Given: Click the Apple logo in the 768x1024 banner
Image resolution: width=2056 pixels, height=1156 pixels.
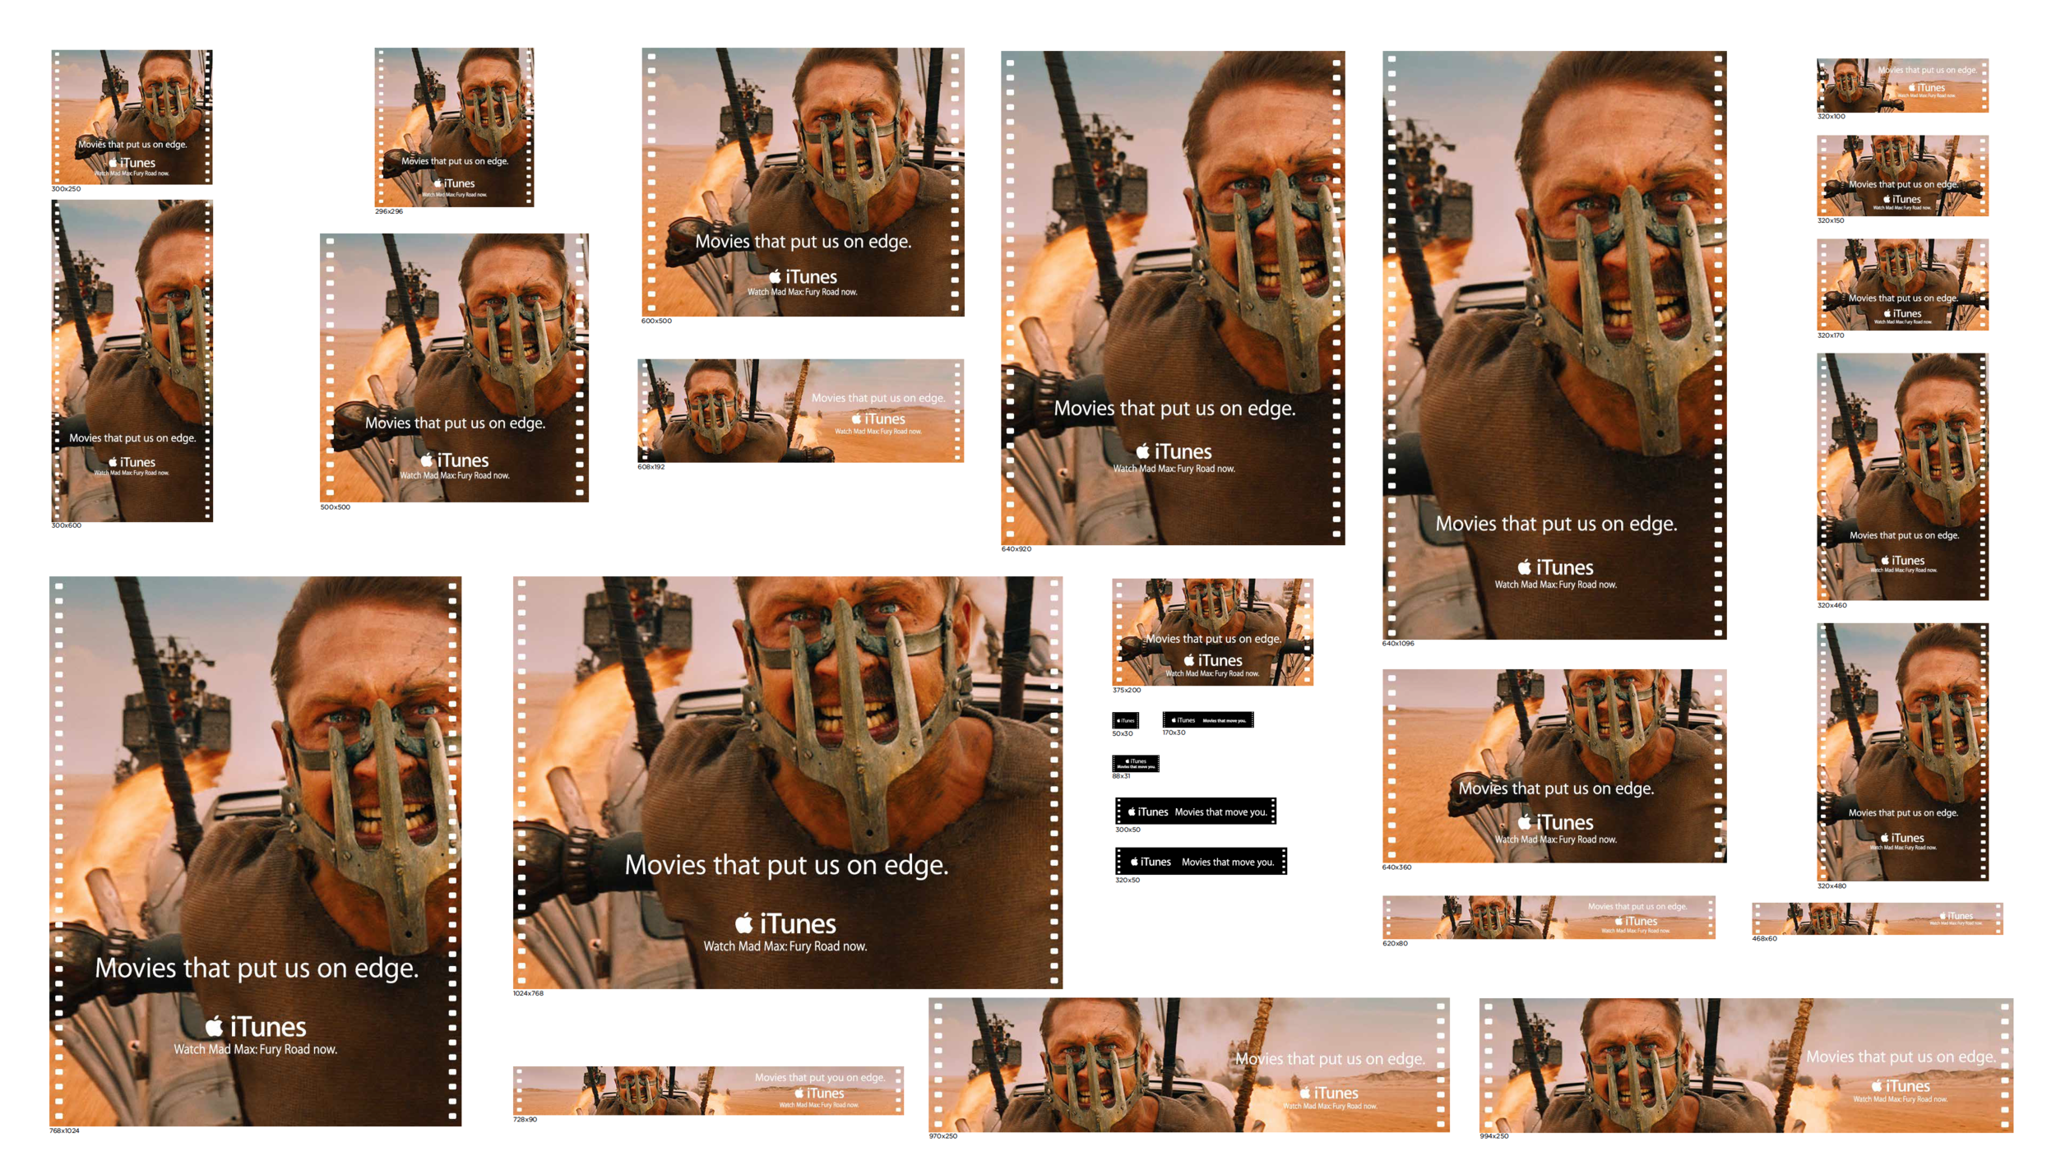Looking at the screenshot, I should click(x=214, y=1025).
